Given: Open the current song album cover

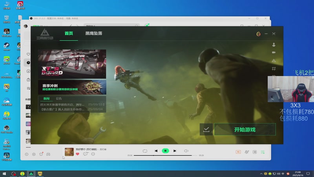Looking at the screenshot, I should (69, 152).
